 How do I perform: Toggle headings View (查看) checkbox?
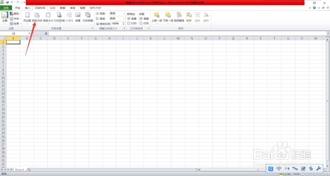coord(141,19)
